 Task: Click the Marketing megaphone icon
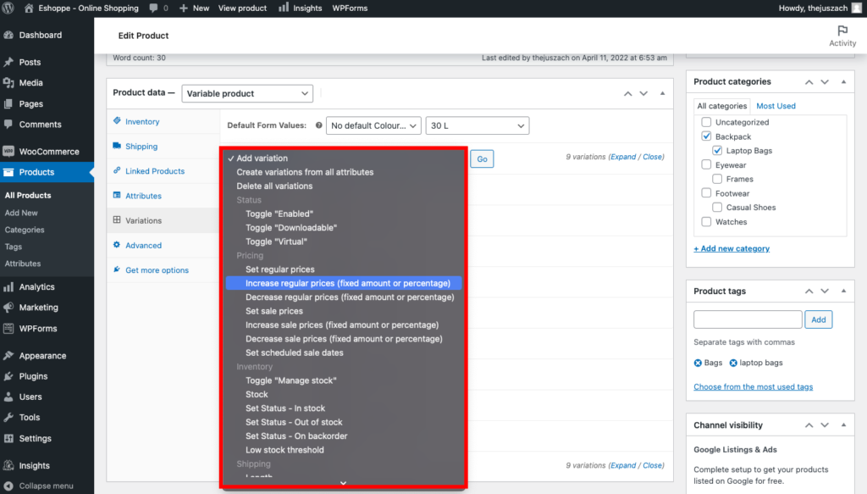8,308
